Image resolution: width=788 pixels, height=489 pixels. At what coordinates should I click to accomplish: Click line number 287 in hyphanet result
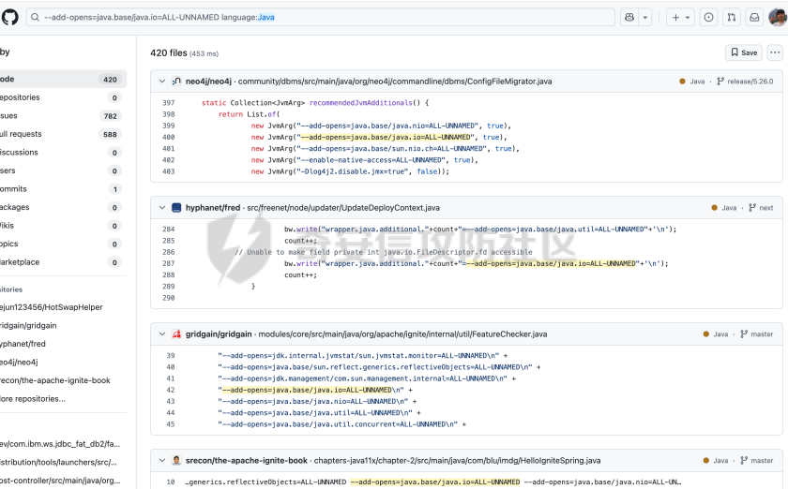pyautogui.click(x=168, y=263)
